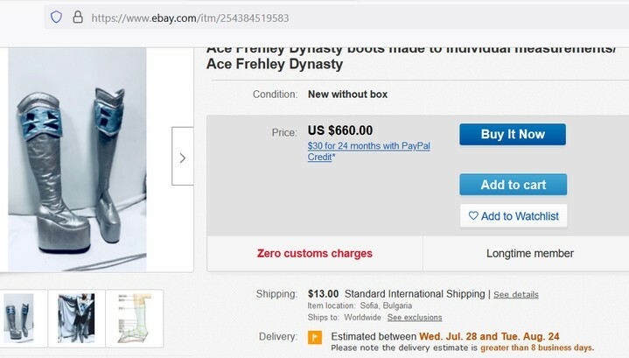Click the Ace Frehley Dynasty listing title
This screenshot has height=358, width=629.
tap(274, 64)
